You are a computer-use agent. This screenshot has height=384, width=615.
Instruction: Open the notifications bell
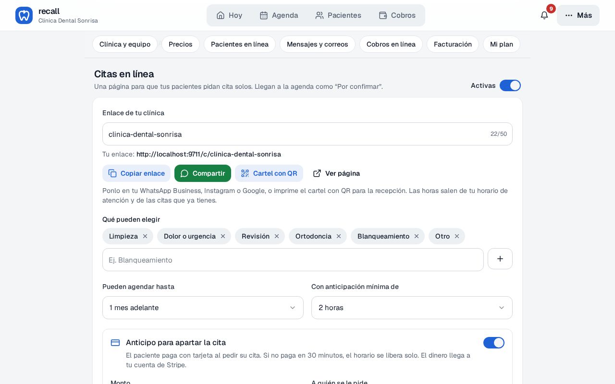(x=544, y=15)
